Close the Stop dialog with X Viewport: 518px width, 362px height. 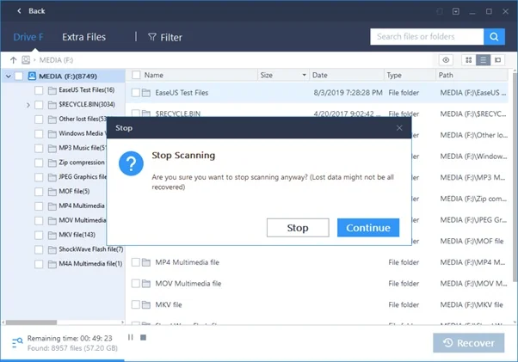coord(399,128)
